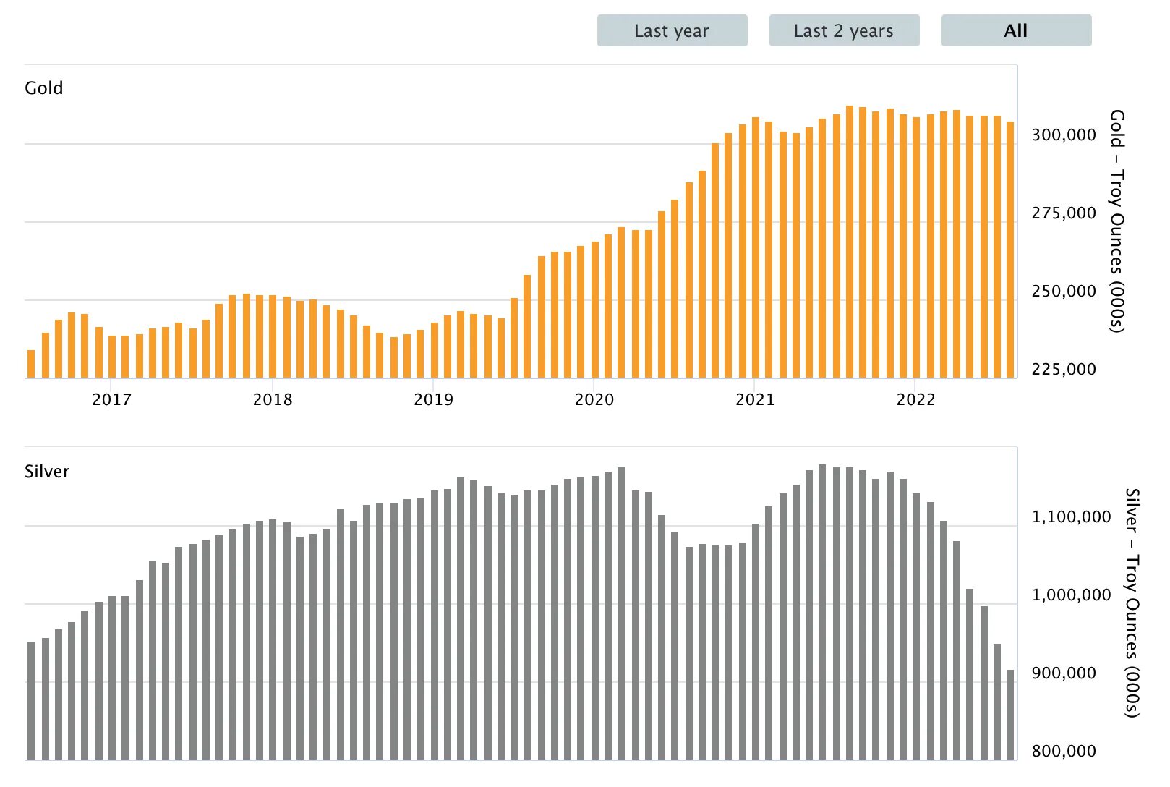The image size is (1170, 787).
Task: Select the Last 2 years range
Action: 844,30
